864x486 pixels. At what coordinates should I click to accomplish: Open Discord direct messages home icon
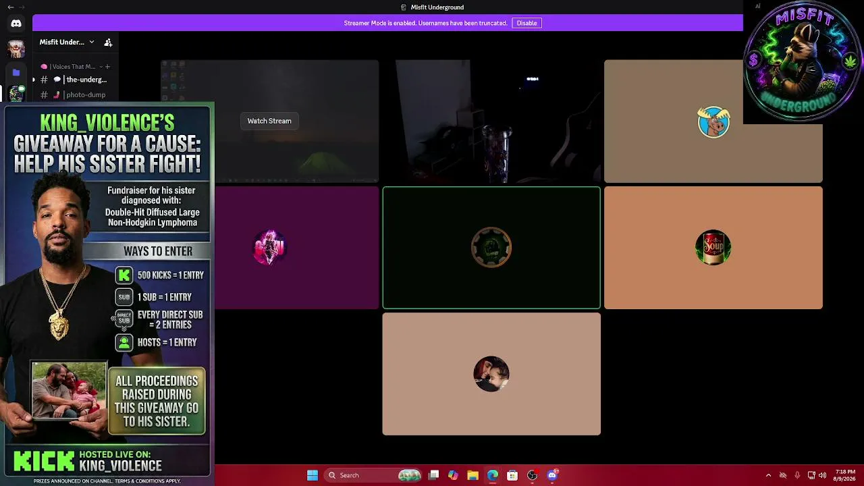[x=16, y=23]
